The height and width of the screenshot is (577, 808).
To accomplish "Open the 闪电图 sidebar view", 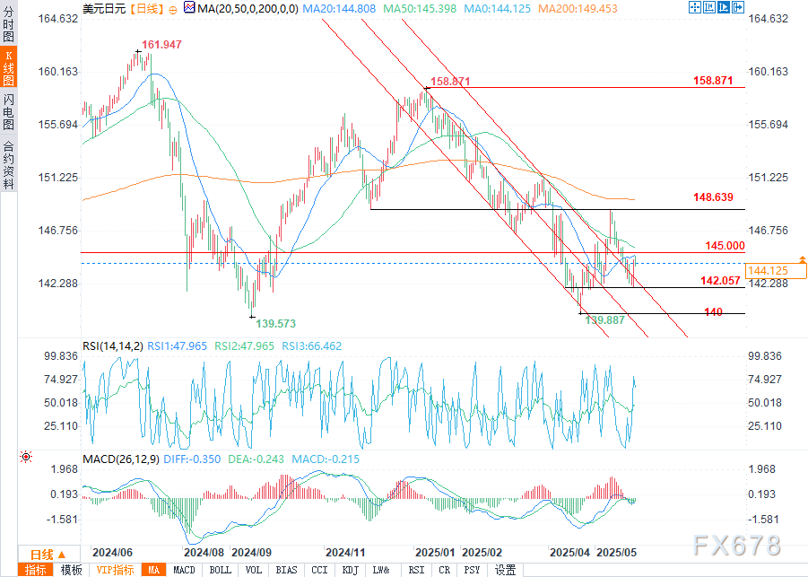I will click(x=8, y=111).
